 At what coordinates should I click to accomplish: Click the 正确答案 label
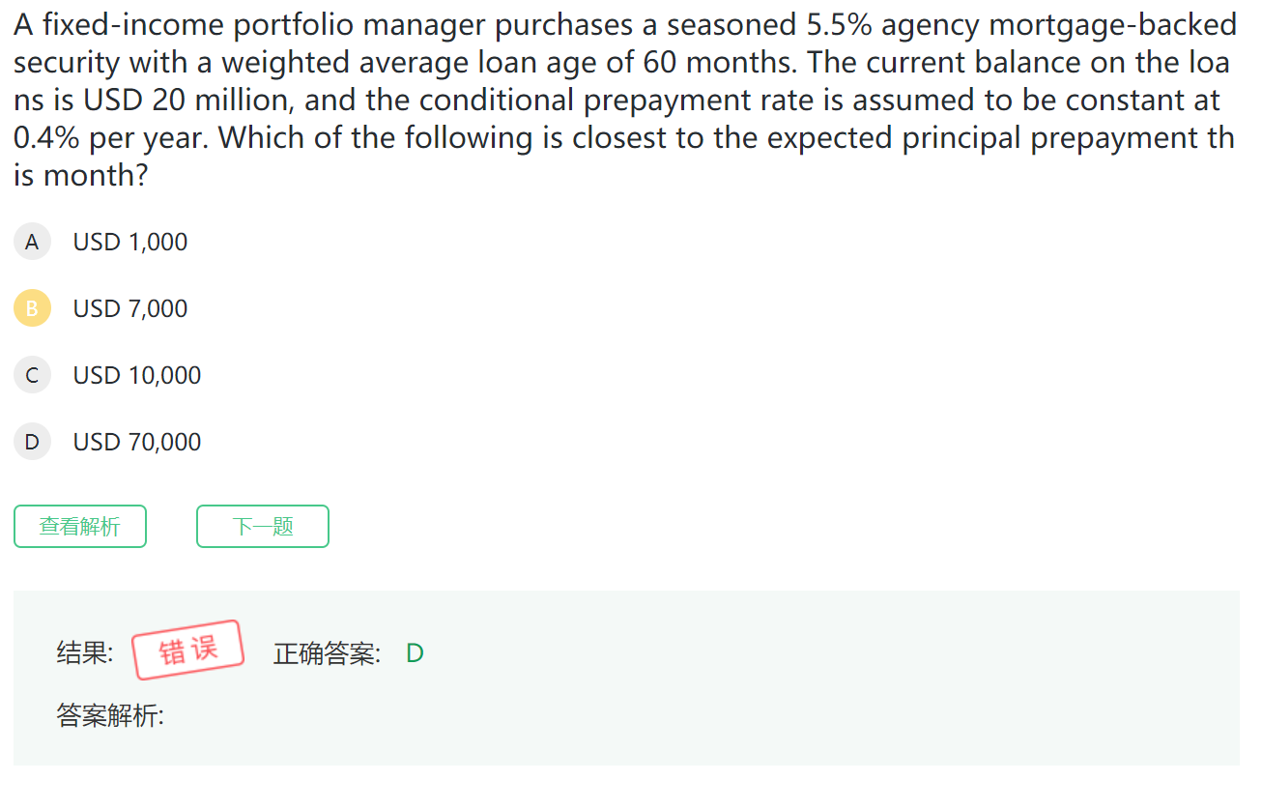click(328, 653)
